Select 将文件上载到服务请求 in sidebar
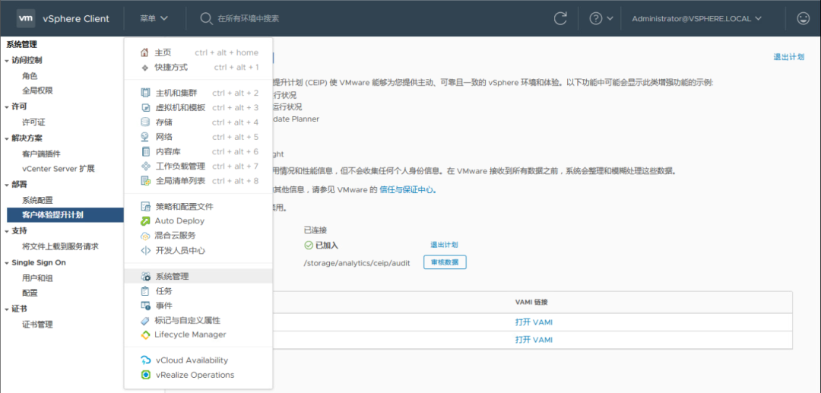The height and width of the screenshot is (393, 821). pyautogui.click(x=60, y=246)
